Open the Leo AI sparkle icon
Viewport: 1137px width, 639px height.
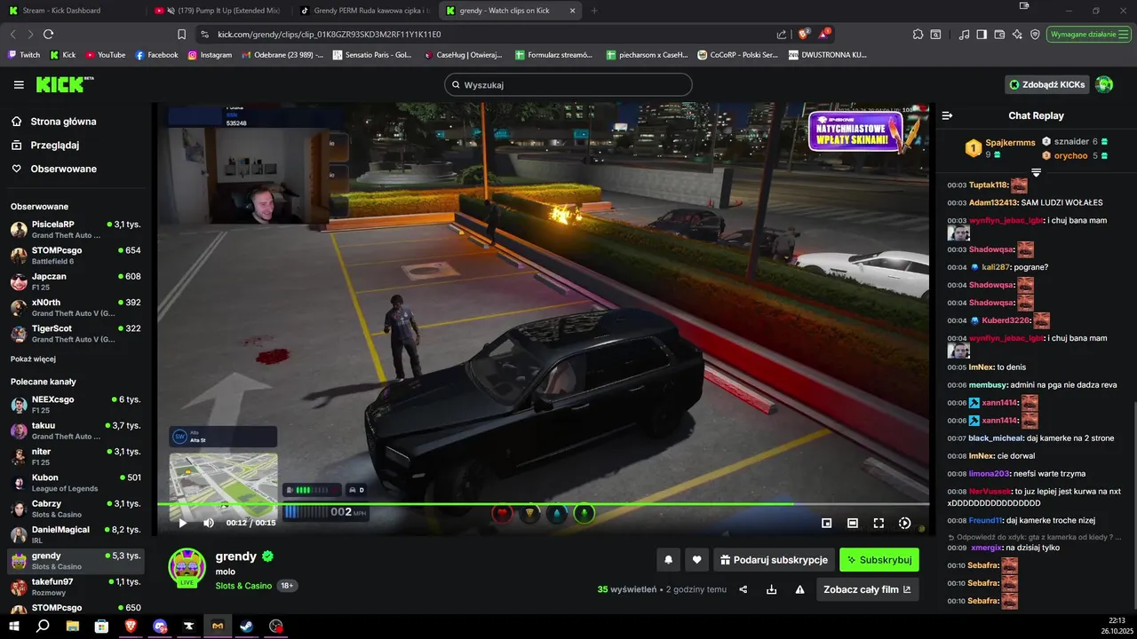[x=1018, y=34]
